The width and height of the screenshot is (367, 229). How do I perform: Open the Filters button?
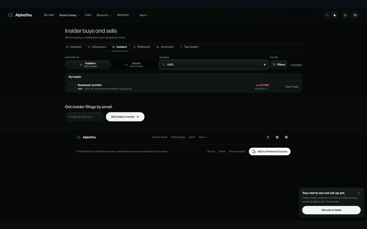(x=279, y=65)
